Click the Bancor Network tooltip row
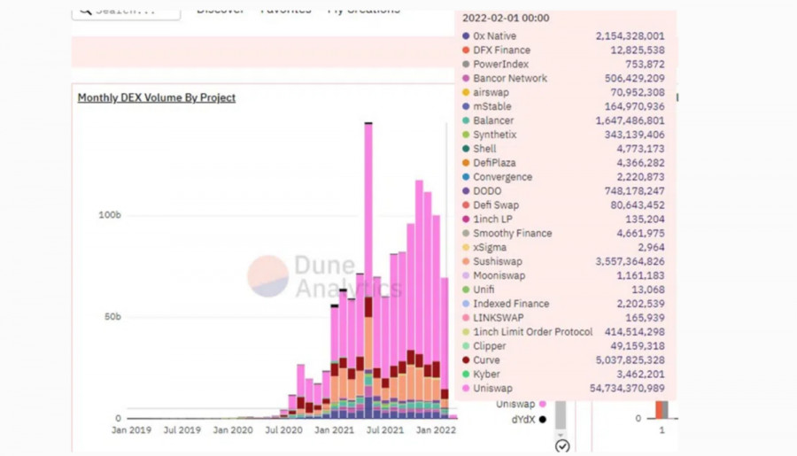This screenshot has height=456, width=797. [x=563, y=78]
